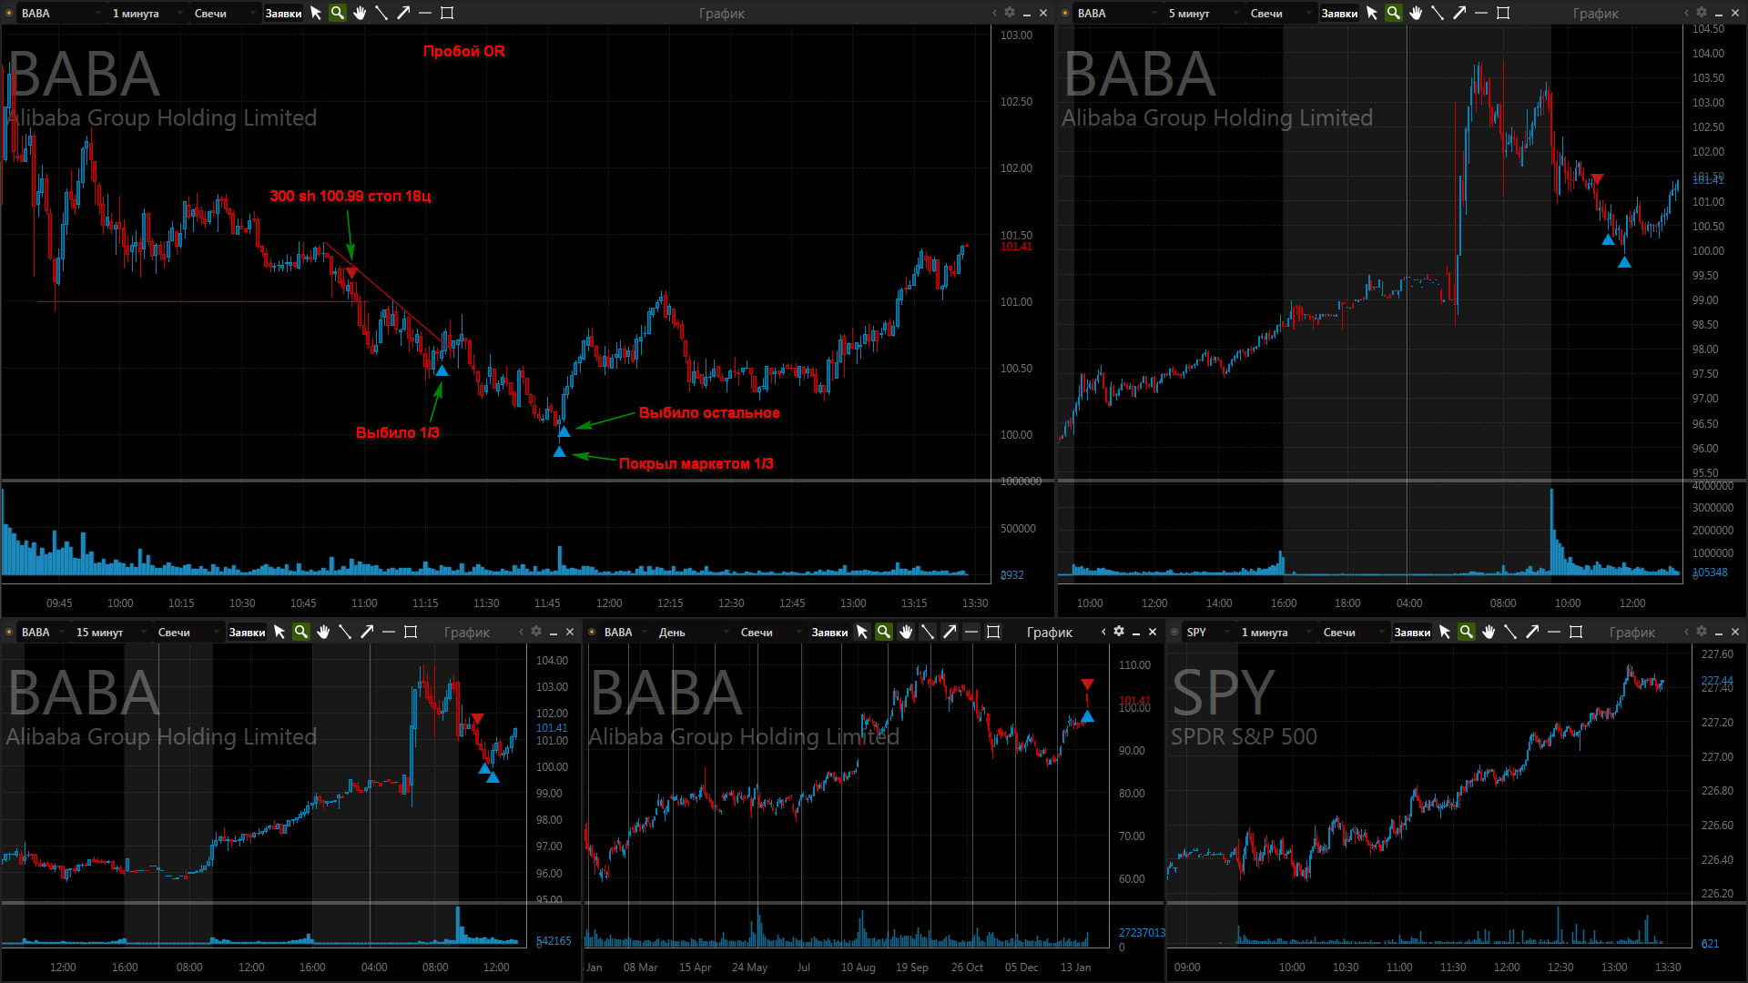1748x983 pixels.
Task: Choose rectangle tool in 1-minute BABA chart
Action: (x=447, y=13)
